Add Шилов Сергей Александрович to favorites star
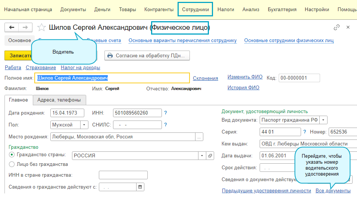357x199 pixels. [x=42, y=28]
